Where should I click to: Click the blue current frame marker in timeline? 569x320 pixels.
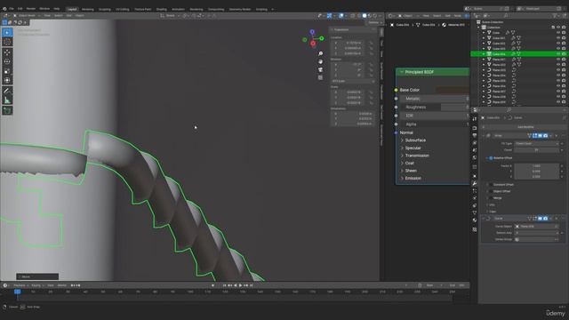(17, 292)
